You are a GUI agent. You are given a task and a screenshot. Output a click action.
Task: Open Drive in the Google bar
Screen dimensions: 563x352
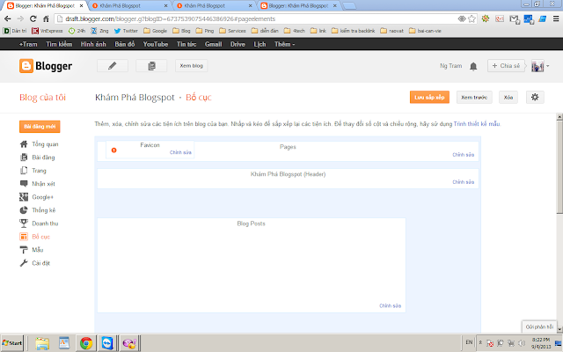click(238, 44)
